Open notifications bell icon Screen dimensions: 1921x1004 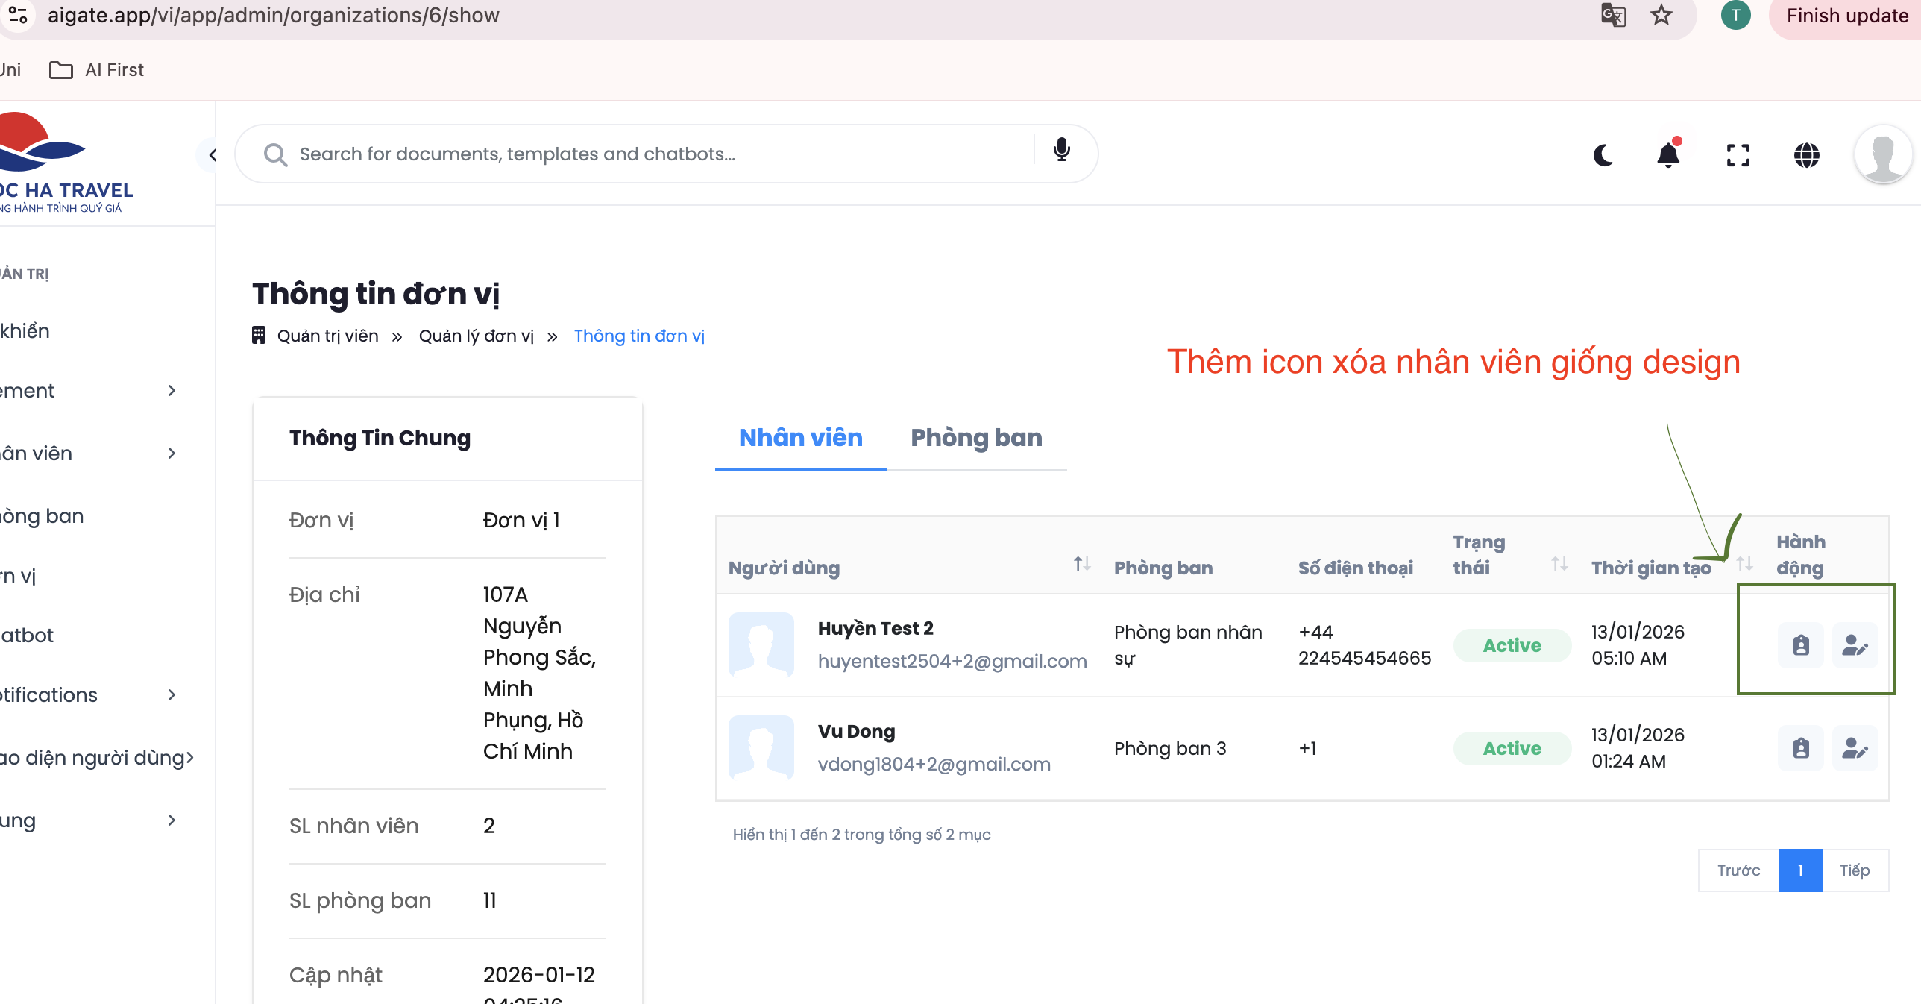point(1668,155)
